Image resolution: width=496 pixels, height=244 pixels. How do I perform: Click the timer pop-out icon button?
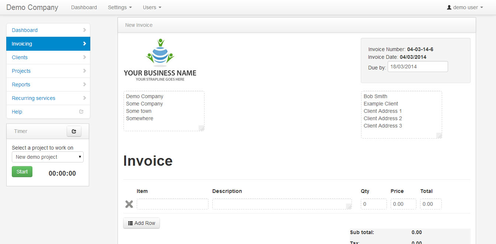coord(74,131)
